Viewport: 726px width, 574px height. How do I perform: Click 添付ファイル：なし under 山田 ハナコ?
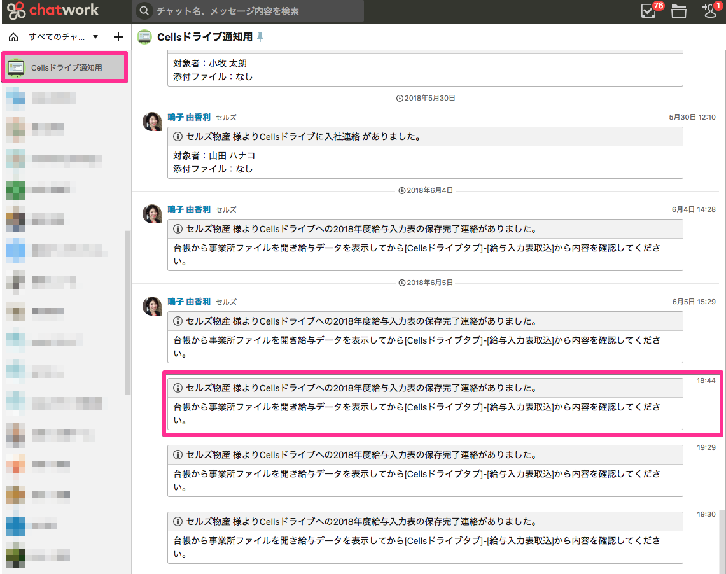[x=213, y=169]
